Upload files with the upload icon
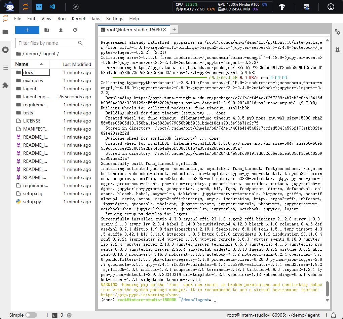Image resolution: width=343 pixels, height=319 pixels. coord(61,30)
